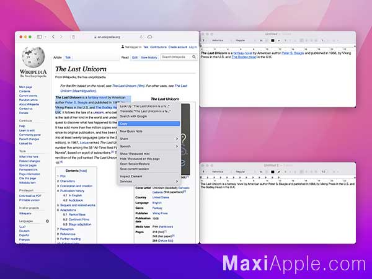Open Viking Press link in infobox
372x279 pixels.
coord(160,213)
